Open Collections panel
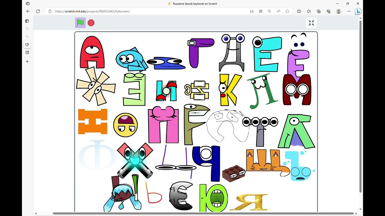 tap(319, 11)
